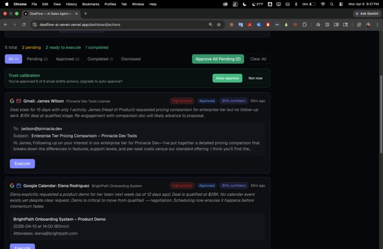Open the Extensions puzzle icon
Screen dimensions: 383x249
coord(305,24)
